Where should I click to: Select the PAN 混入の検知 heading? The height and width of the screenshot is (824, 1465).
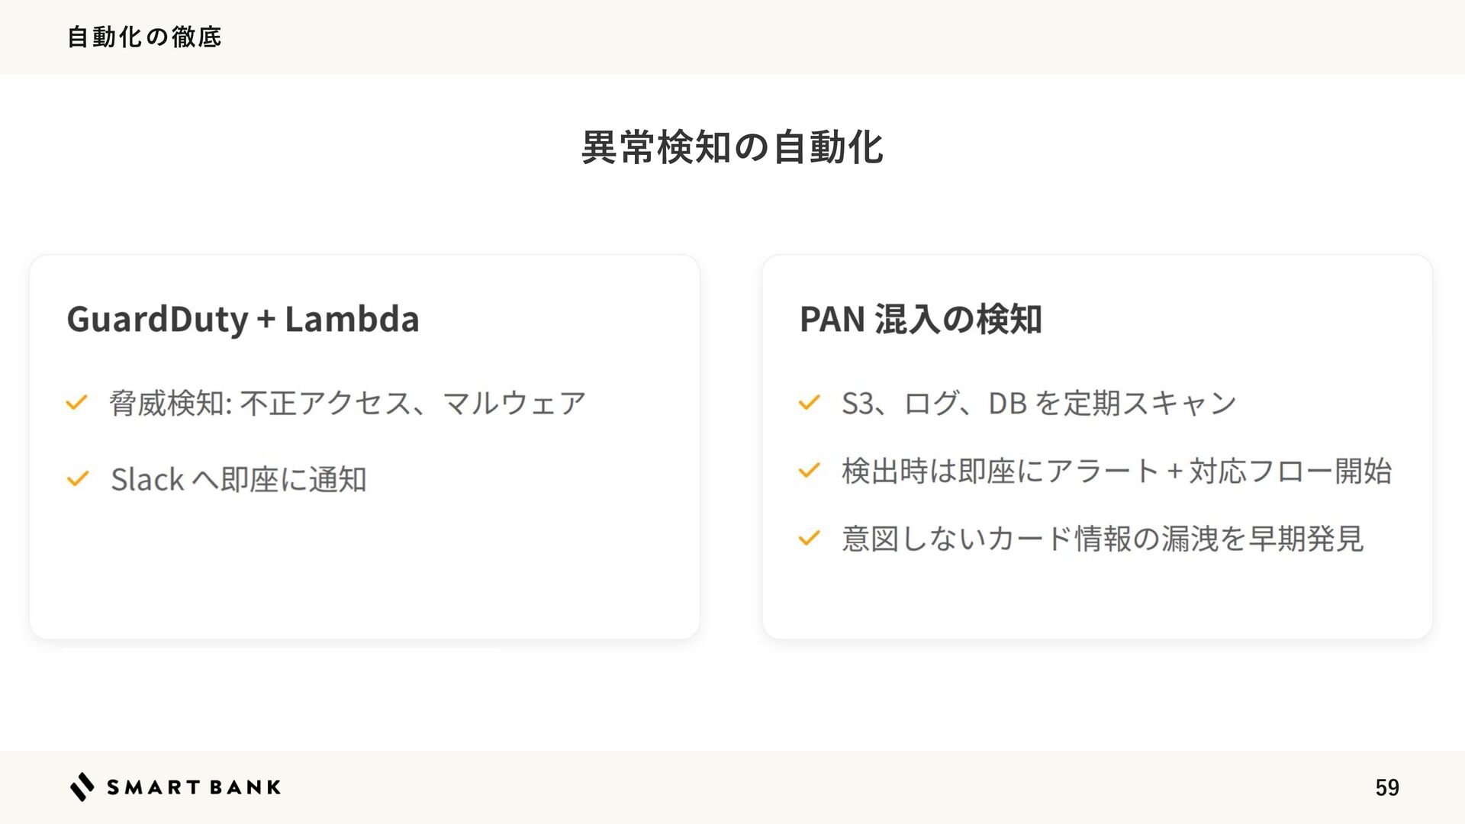coord(920,319)
